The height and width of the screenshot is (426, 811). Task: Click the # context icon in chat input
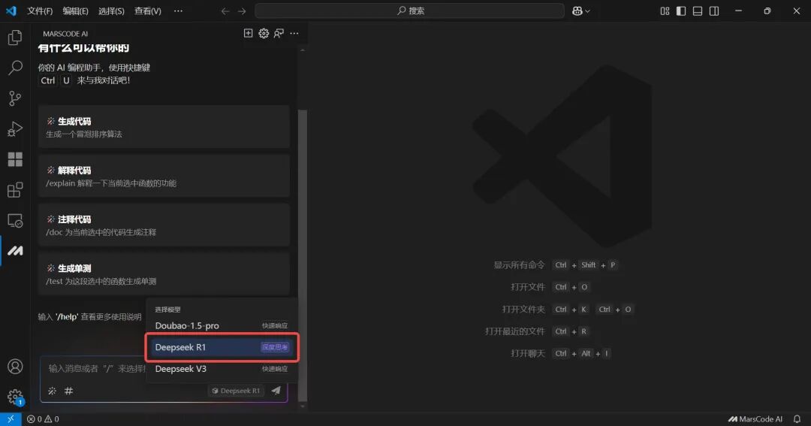[x=69, y=391]
